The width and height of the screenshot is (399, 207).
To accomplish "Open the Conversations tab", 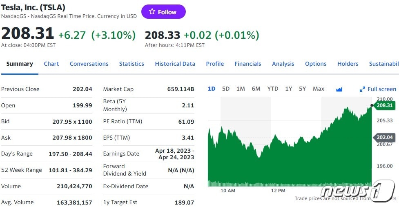I will click(x=89, y=64).
